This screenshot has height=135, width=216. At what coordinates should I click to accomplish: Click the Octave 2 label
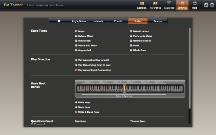coord(103,82)
